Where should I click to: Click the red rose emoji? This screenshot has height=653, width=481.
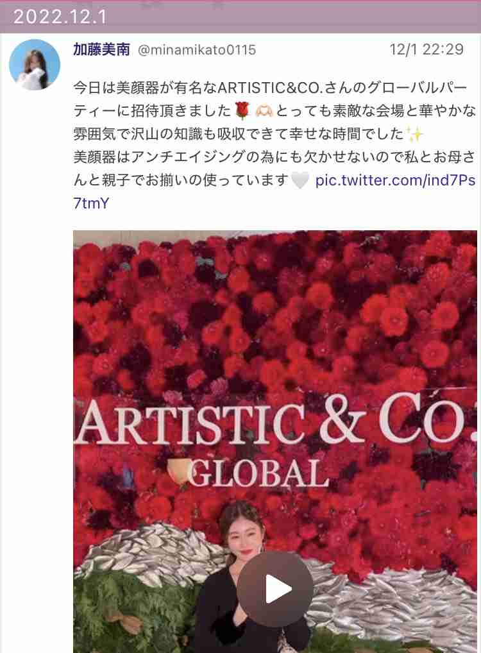point(242,110)
